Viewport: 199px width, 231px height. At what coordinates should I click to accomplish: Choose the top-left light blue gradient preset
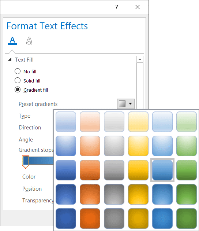pos(66,122)
